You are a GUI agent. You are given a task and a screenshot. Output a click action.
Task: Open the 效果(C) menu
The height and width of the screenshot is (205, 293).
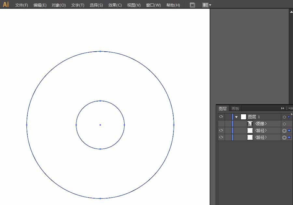pos(115,5)
